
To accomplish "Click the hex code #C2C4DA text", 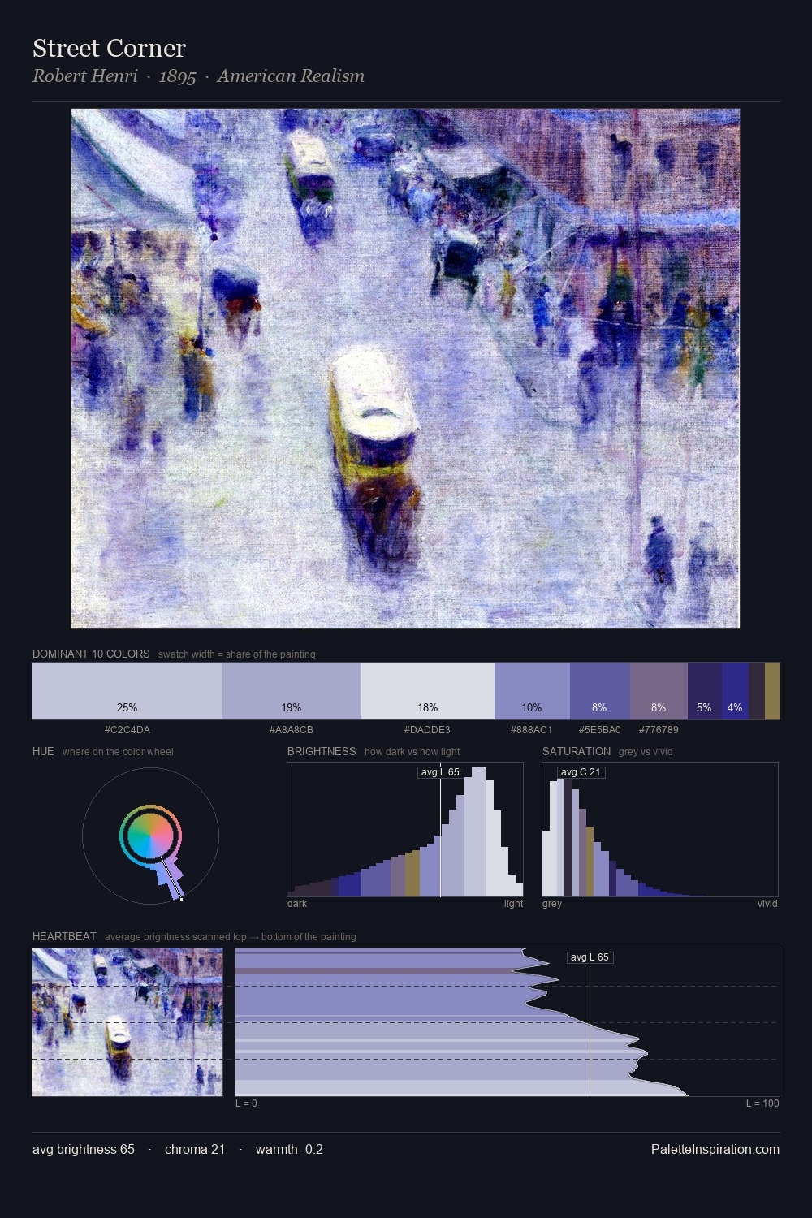I will [127, 730].
